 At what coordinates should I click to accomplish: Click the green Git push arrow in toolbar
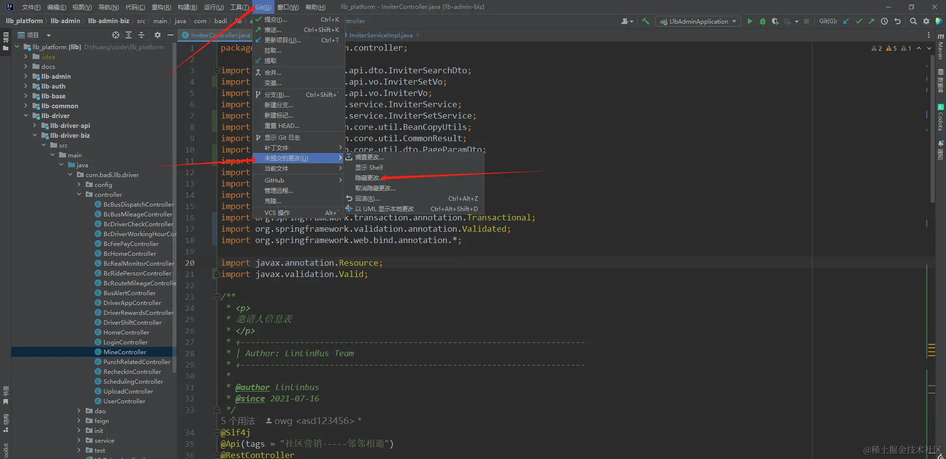coord(872,21)
